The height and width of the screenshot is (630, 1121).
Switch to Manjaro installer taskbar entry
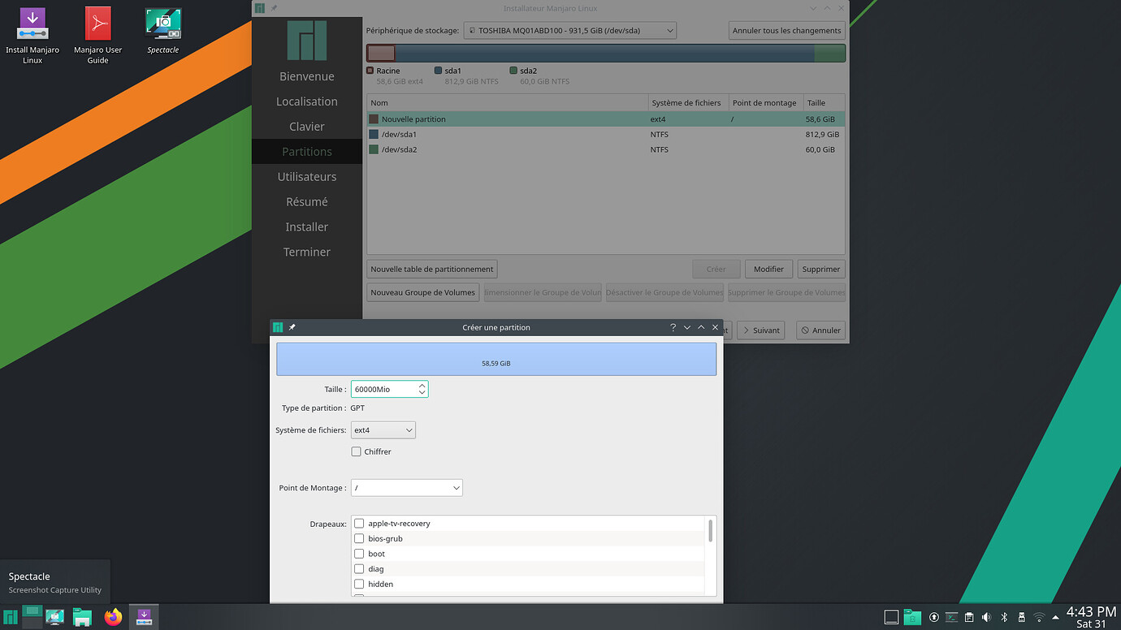[x=144, y=618]
